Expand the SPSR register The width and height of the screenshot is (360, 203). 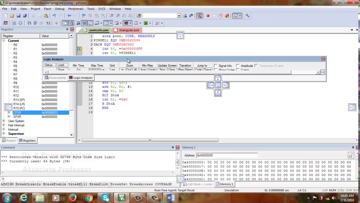[x=9, y=117]
